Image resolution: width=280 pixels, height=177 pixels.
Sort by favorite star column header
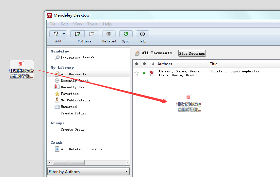[x=137, y=64]
